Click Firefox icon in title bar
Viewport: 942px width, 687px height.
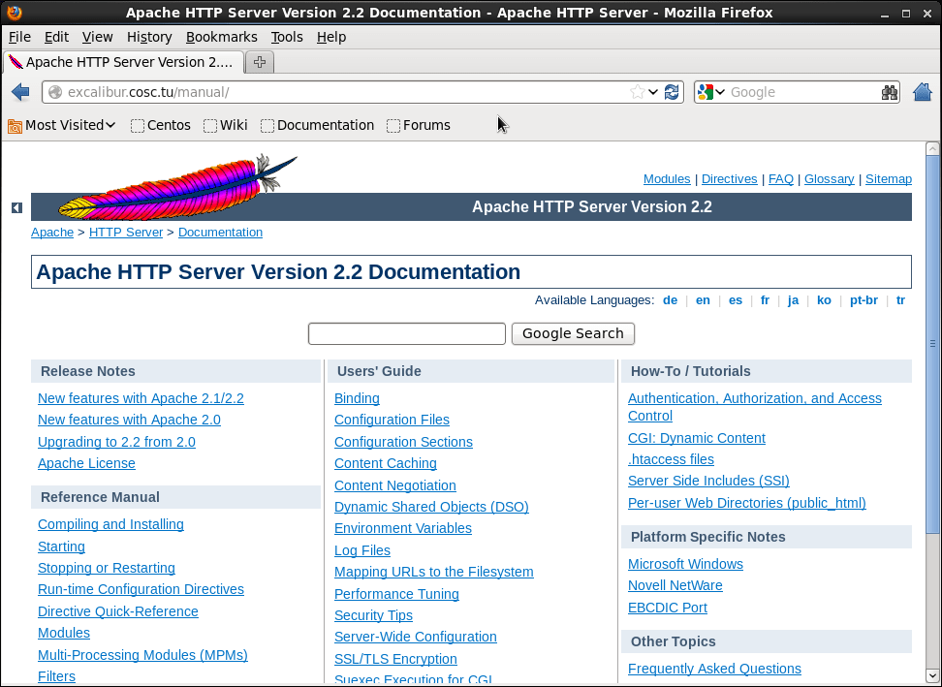(x=14, y=12)
